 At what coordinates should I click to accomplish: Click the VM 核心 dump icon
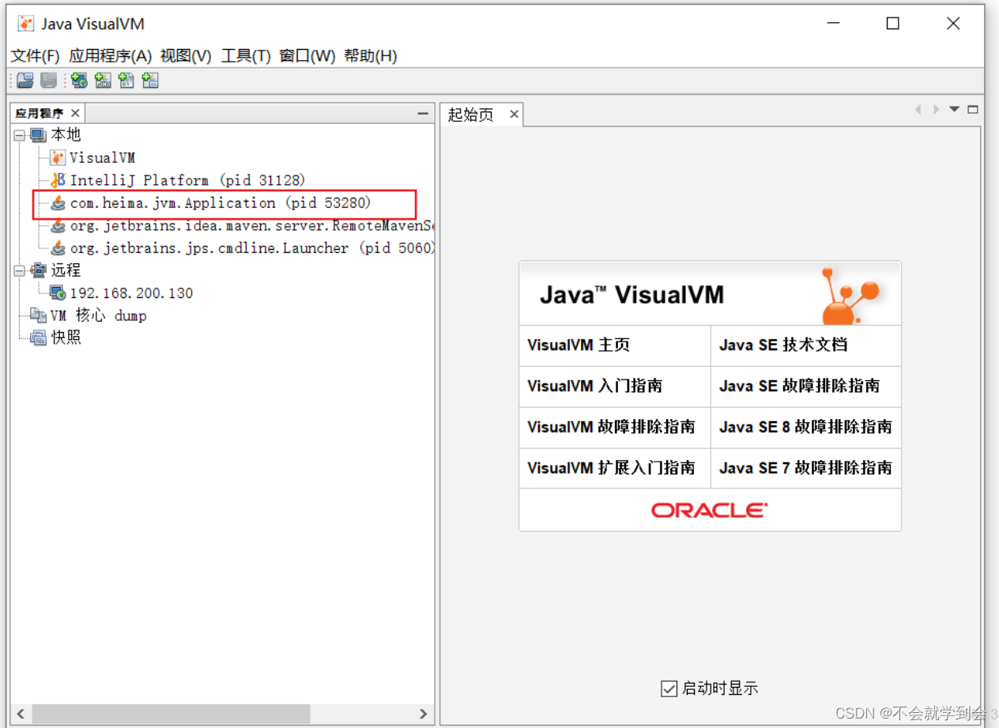(x=38, y=315)
